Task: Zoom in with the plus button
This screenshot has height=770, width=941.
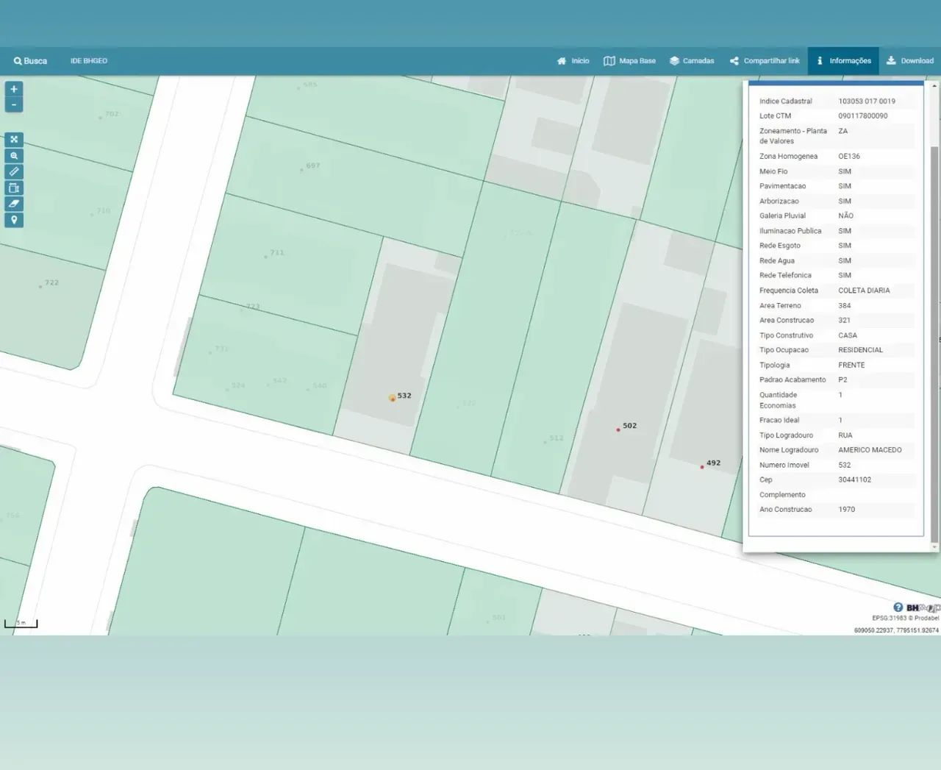Action: point(13,89)
